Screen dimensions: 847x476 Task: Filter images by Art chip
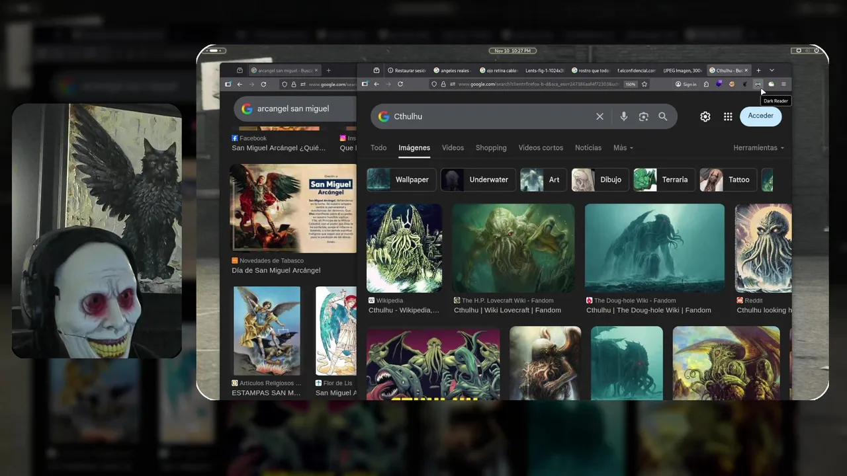point(543,179)
